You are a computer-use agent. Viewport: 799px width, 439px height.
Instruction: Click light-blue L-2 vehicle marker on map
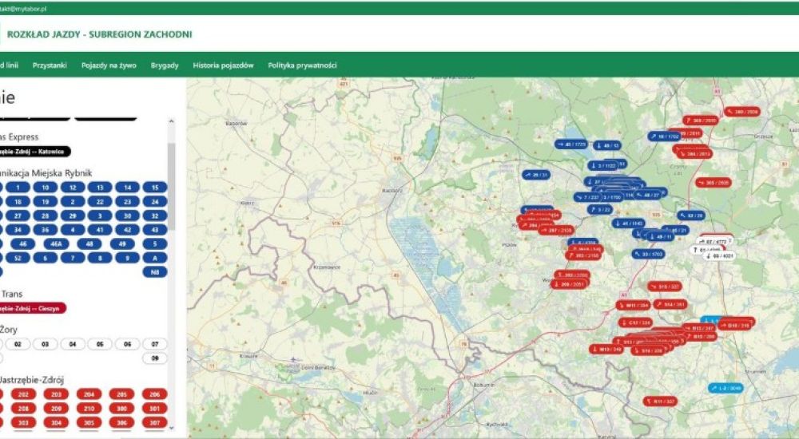(x=726, y=388)
